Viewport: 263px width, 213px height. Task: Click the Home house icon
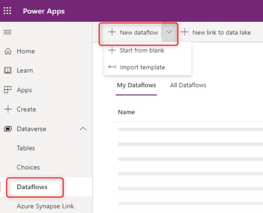8,51
